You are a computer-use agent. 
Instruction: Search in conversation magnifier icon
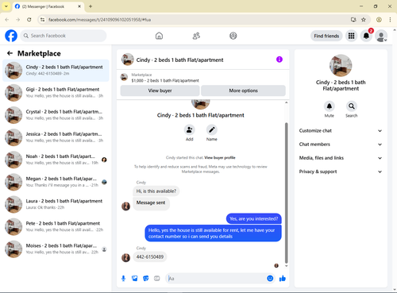point(352,106)
